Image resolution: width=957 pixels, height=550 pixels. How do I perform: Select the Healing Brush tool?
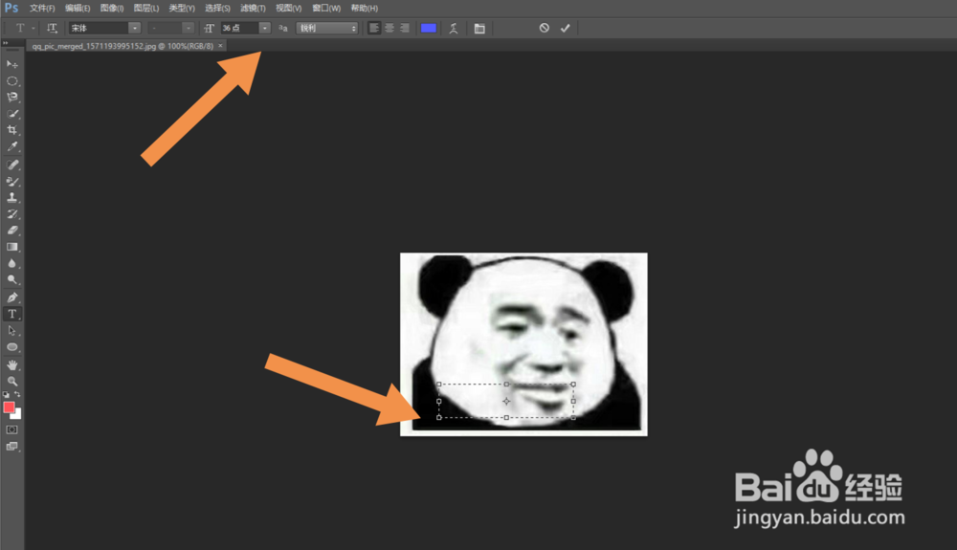11,165
